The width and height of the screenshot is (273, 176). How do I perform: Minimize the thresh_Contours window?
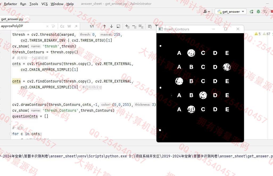[214, 29]
